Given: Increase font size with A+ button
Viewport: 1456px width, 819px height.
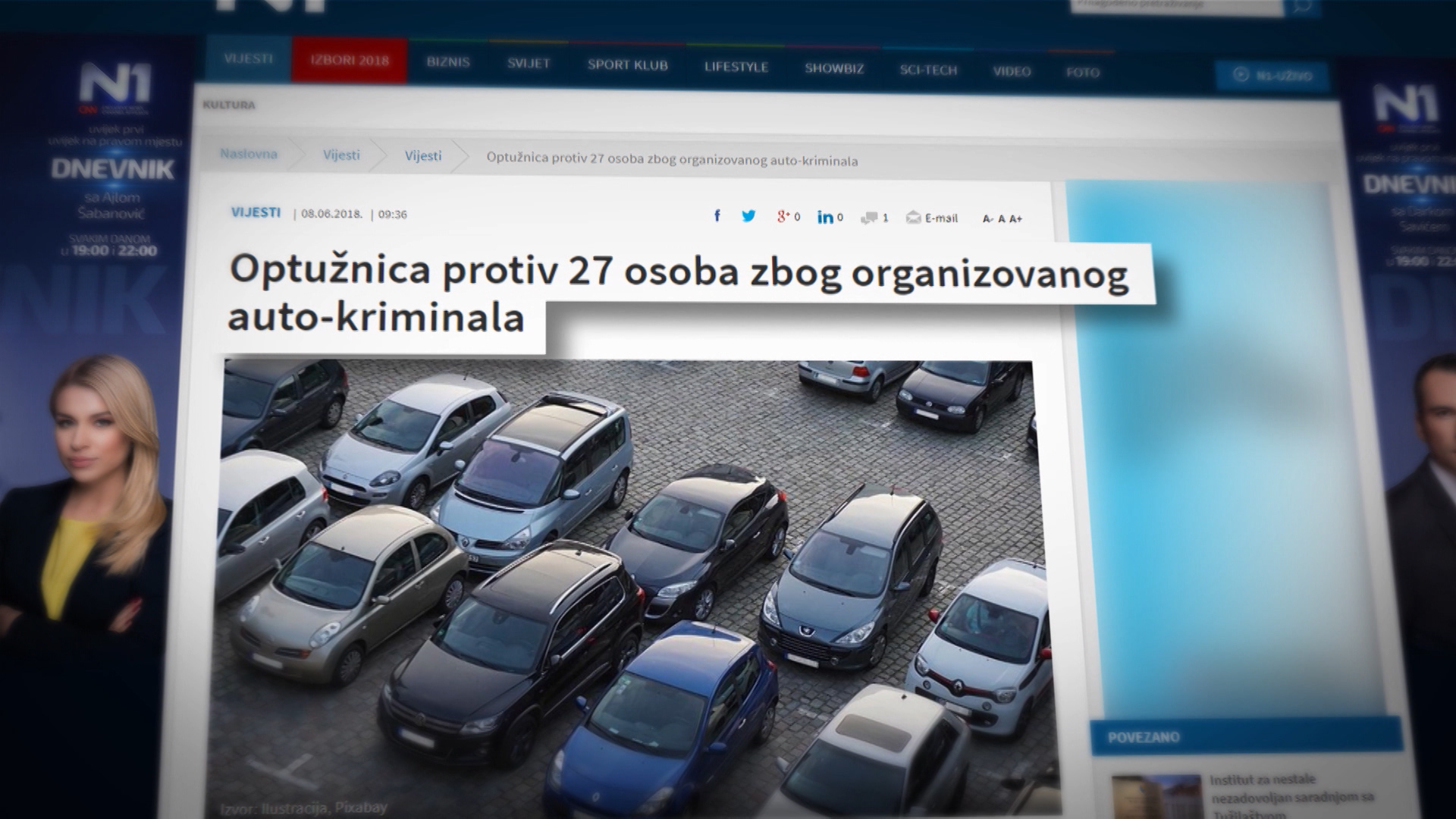Looking at the screenshot, I should click(x=1016, y=219).
